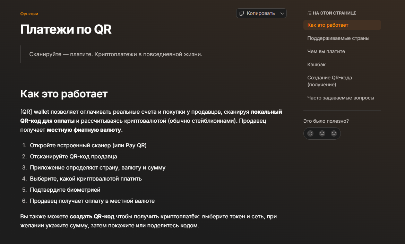405x244 pixels.
Task: Click the Платежи по QR page title
Action: 66,29
